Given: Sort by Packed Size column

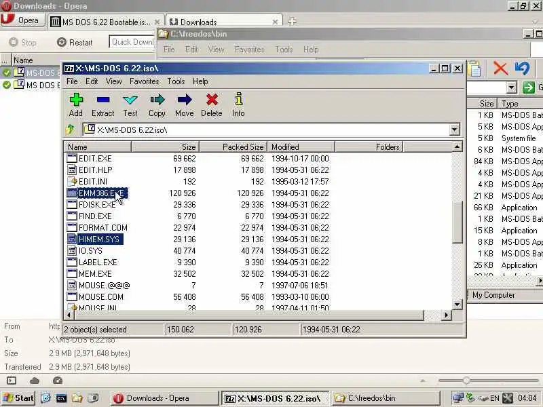Looking at the screenshot, I should (233, 147).
